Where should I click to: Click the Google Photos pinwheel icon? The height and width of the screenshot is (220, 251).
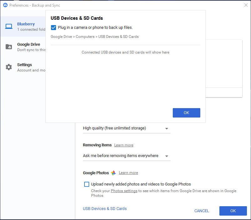pos(113,173)
